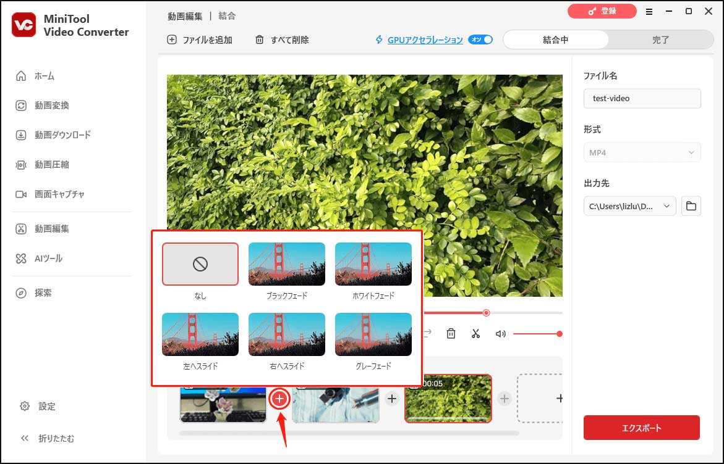Mute audio with speaker icon
The image size is (724, 464).
tap(501, 334)
